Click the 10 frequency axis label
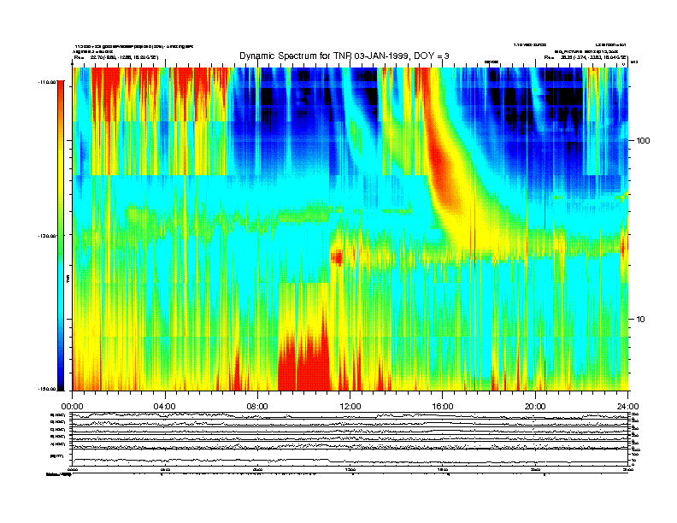The width and height of the screenshot is (677, 523). (641, 320)
